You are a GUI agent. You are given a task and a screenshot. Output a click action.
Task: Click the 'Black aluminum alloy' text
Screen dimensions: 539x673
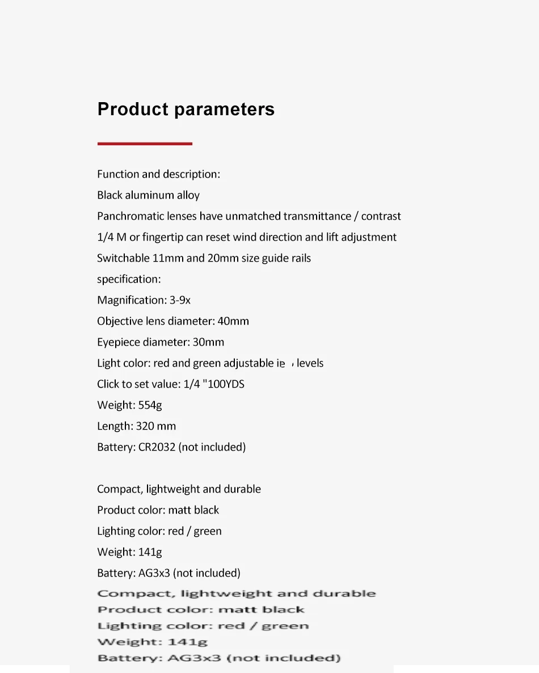tap(148, 195)
